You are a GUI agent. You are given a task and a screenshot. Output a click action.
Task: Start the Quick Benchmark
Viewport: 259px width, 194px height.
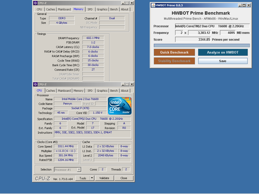coord(174,52)
